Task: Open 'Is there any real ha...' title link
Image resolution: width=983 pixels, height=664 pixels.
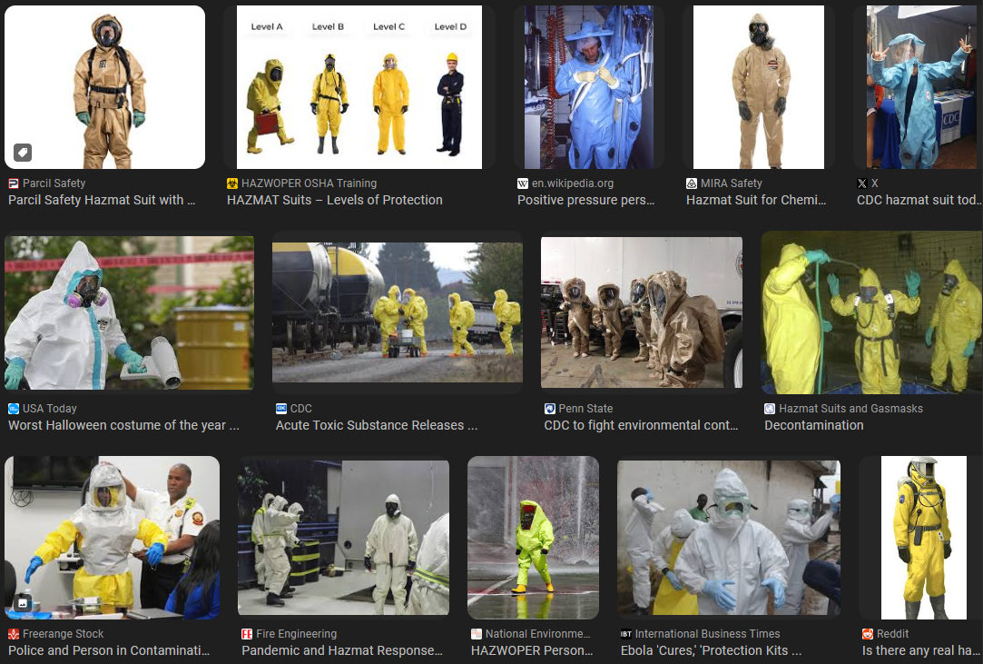Action: click(x=920, y=650)
